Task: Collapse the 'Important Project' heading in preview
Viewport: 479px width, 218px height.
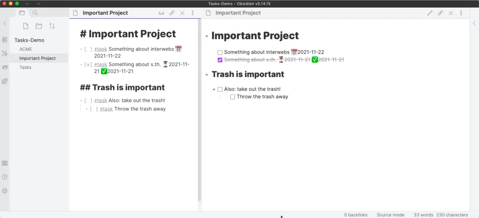Action: pyautogui.click(x=207, y=37)
